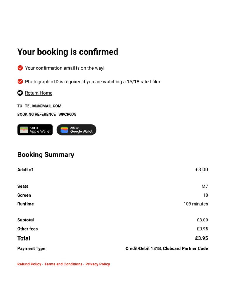View the Privacy Policy link

[x=98, y=264]
